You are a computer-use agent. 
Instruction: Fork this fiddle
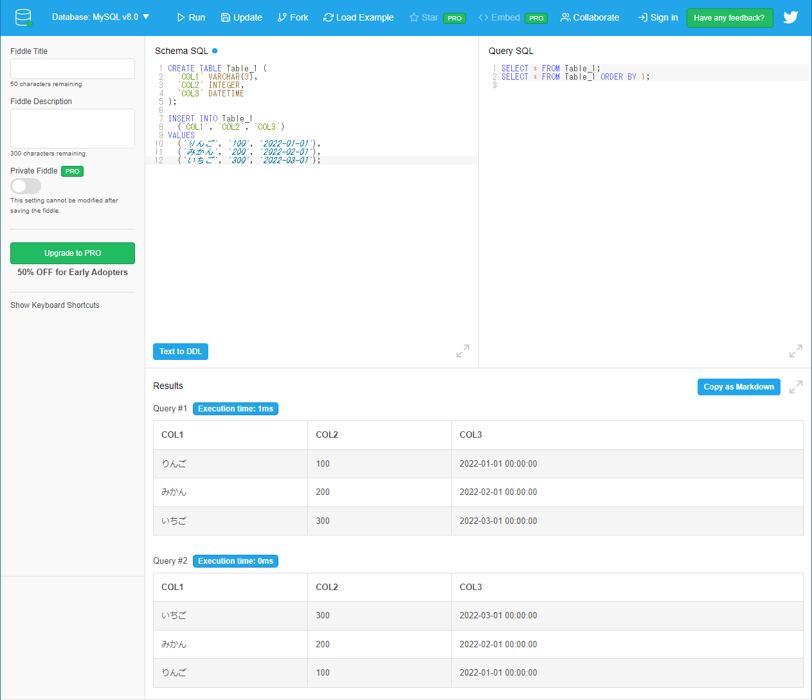pos(293,17)
